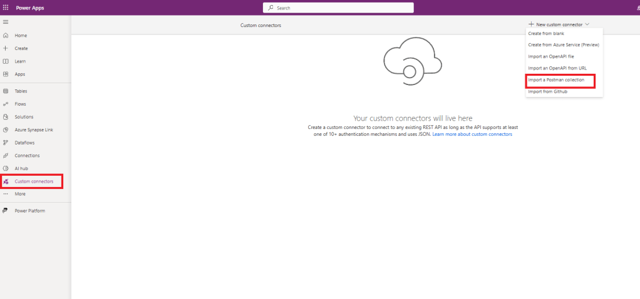Open Azure Synapse Link label
640x299 pixels.
(x=34, y=129)
